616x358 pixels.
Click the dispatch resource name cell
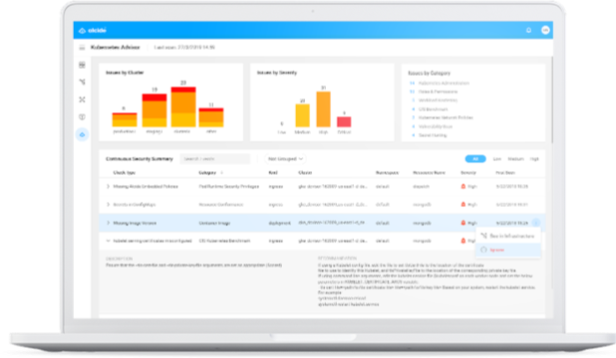coord(422,186)
